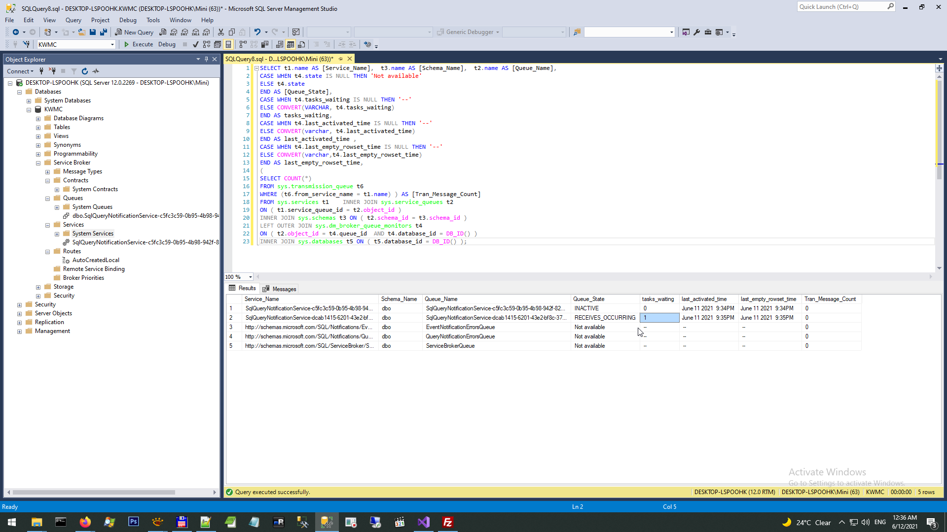Image resolution: width=947 pixels, height=532 pixels.
Task: Click the New Query toolbar button
Action: coord(134,32)
